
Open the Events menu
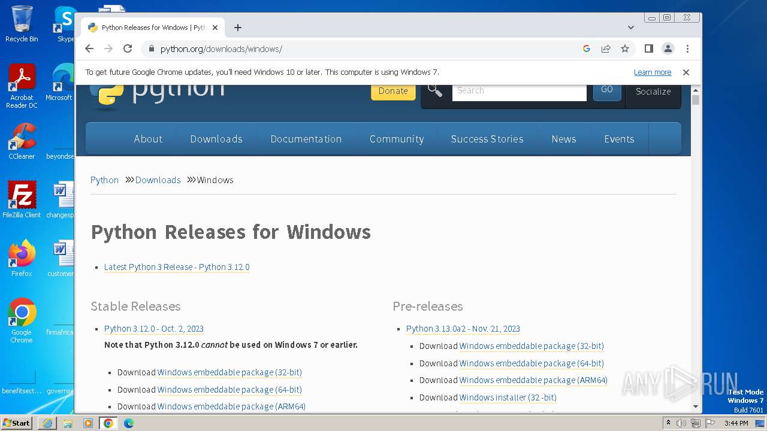click(619, 139)
